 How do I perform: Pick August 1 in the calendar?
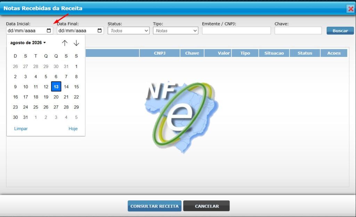click(76, 66)
